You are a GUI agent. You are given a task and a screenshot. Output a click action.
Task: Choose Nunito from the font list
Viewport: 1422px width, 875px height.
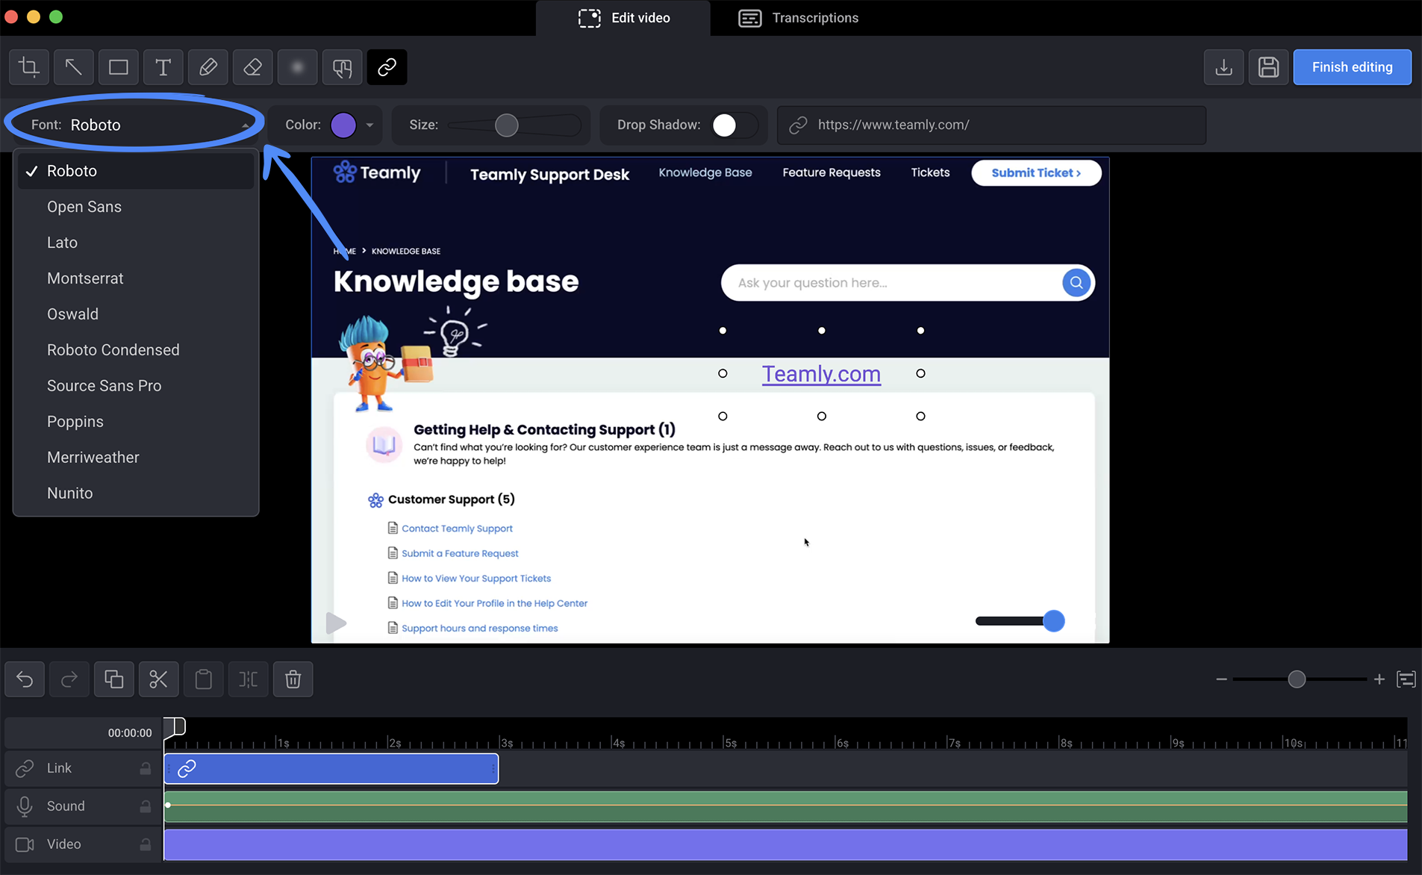coord(136,493)
